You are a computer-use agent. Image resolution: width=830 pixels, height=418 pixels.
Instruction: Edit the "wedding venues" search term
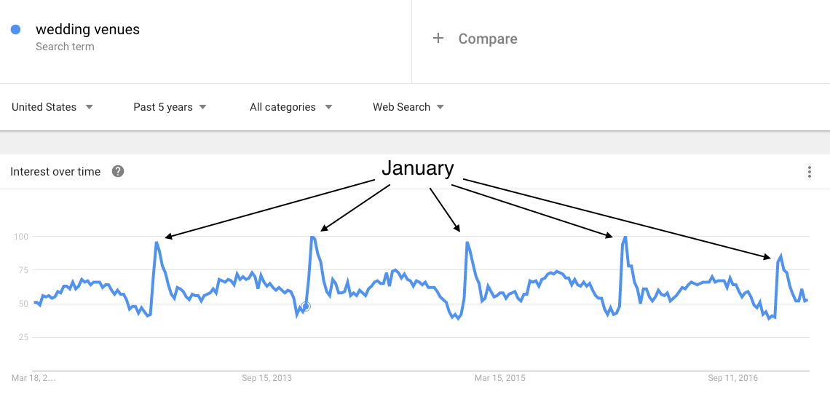87,30
